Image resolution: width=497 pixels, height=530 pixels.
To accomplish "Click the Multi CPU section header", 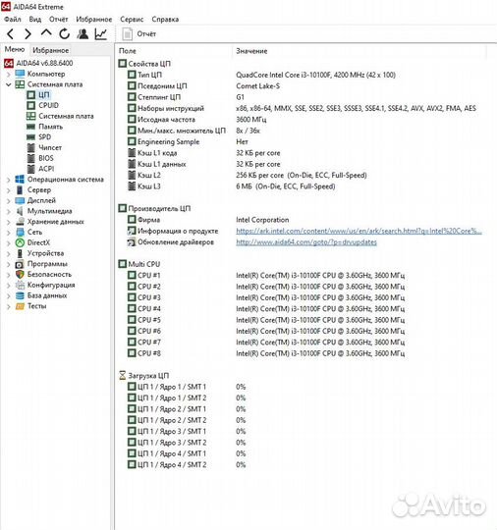I will pyautogui.click(x=139, y=264).
